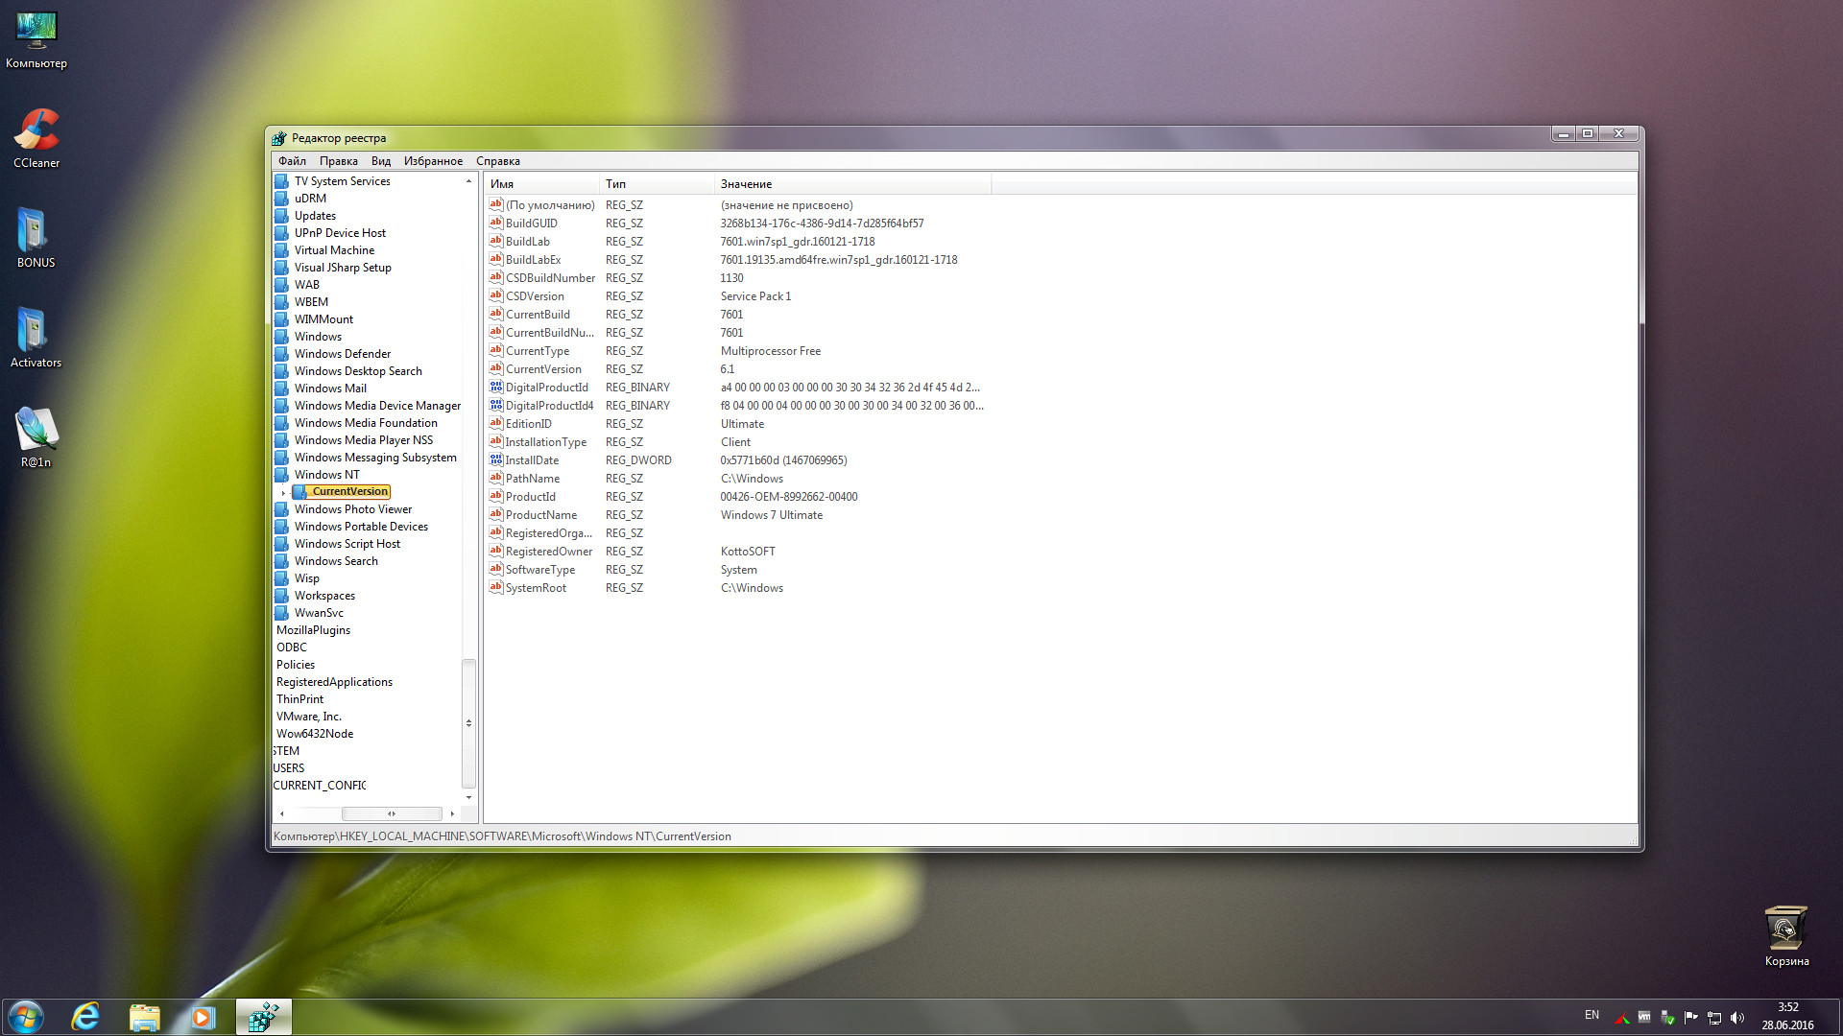Viewport: 1843px width, 1036px height.
Task: Click the 'Multiprocessor Free' data cell
Action: click(x=771, y=351)
